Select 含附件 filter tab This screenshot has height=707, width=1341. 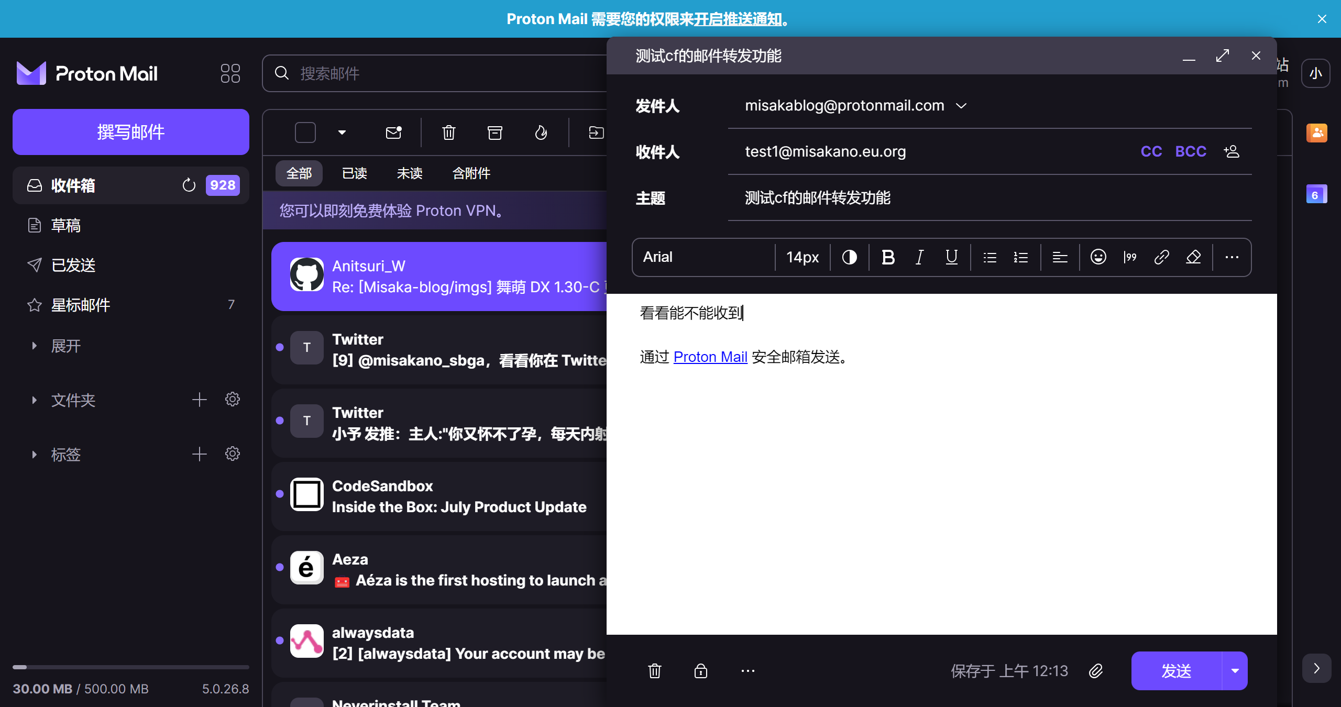(471, 173)
